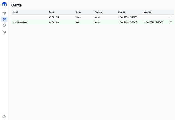Image resolution: width=175 pixels, height=120 pixels.
Task: Click the globe language icon
Action: pyautogui.click(x=4, y=116)
